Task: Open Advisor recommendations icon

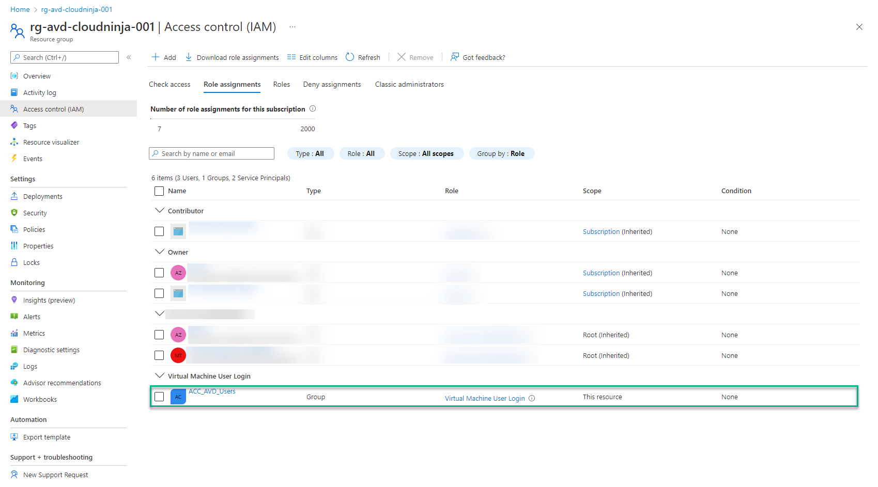Action: [14, 383]
